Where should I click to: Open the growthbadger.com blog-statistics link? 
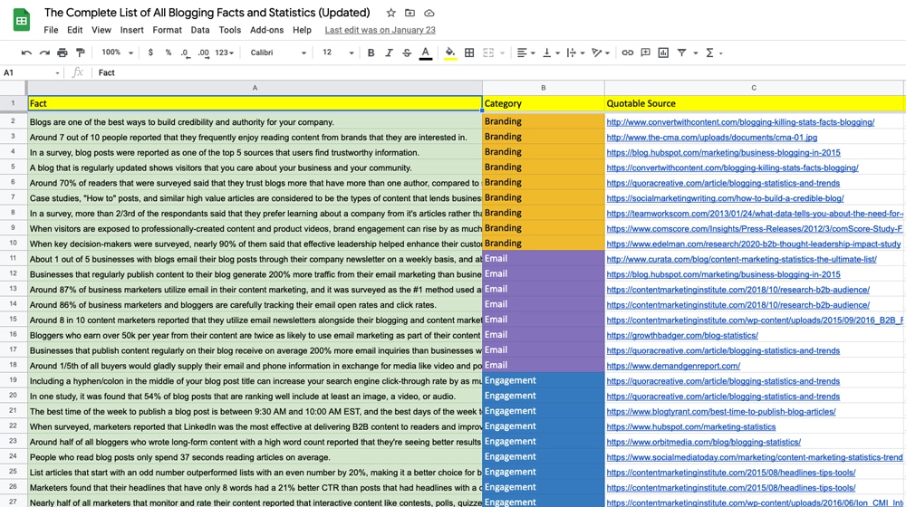[682, 336]
